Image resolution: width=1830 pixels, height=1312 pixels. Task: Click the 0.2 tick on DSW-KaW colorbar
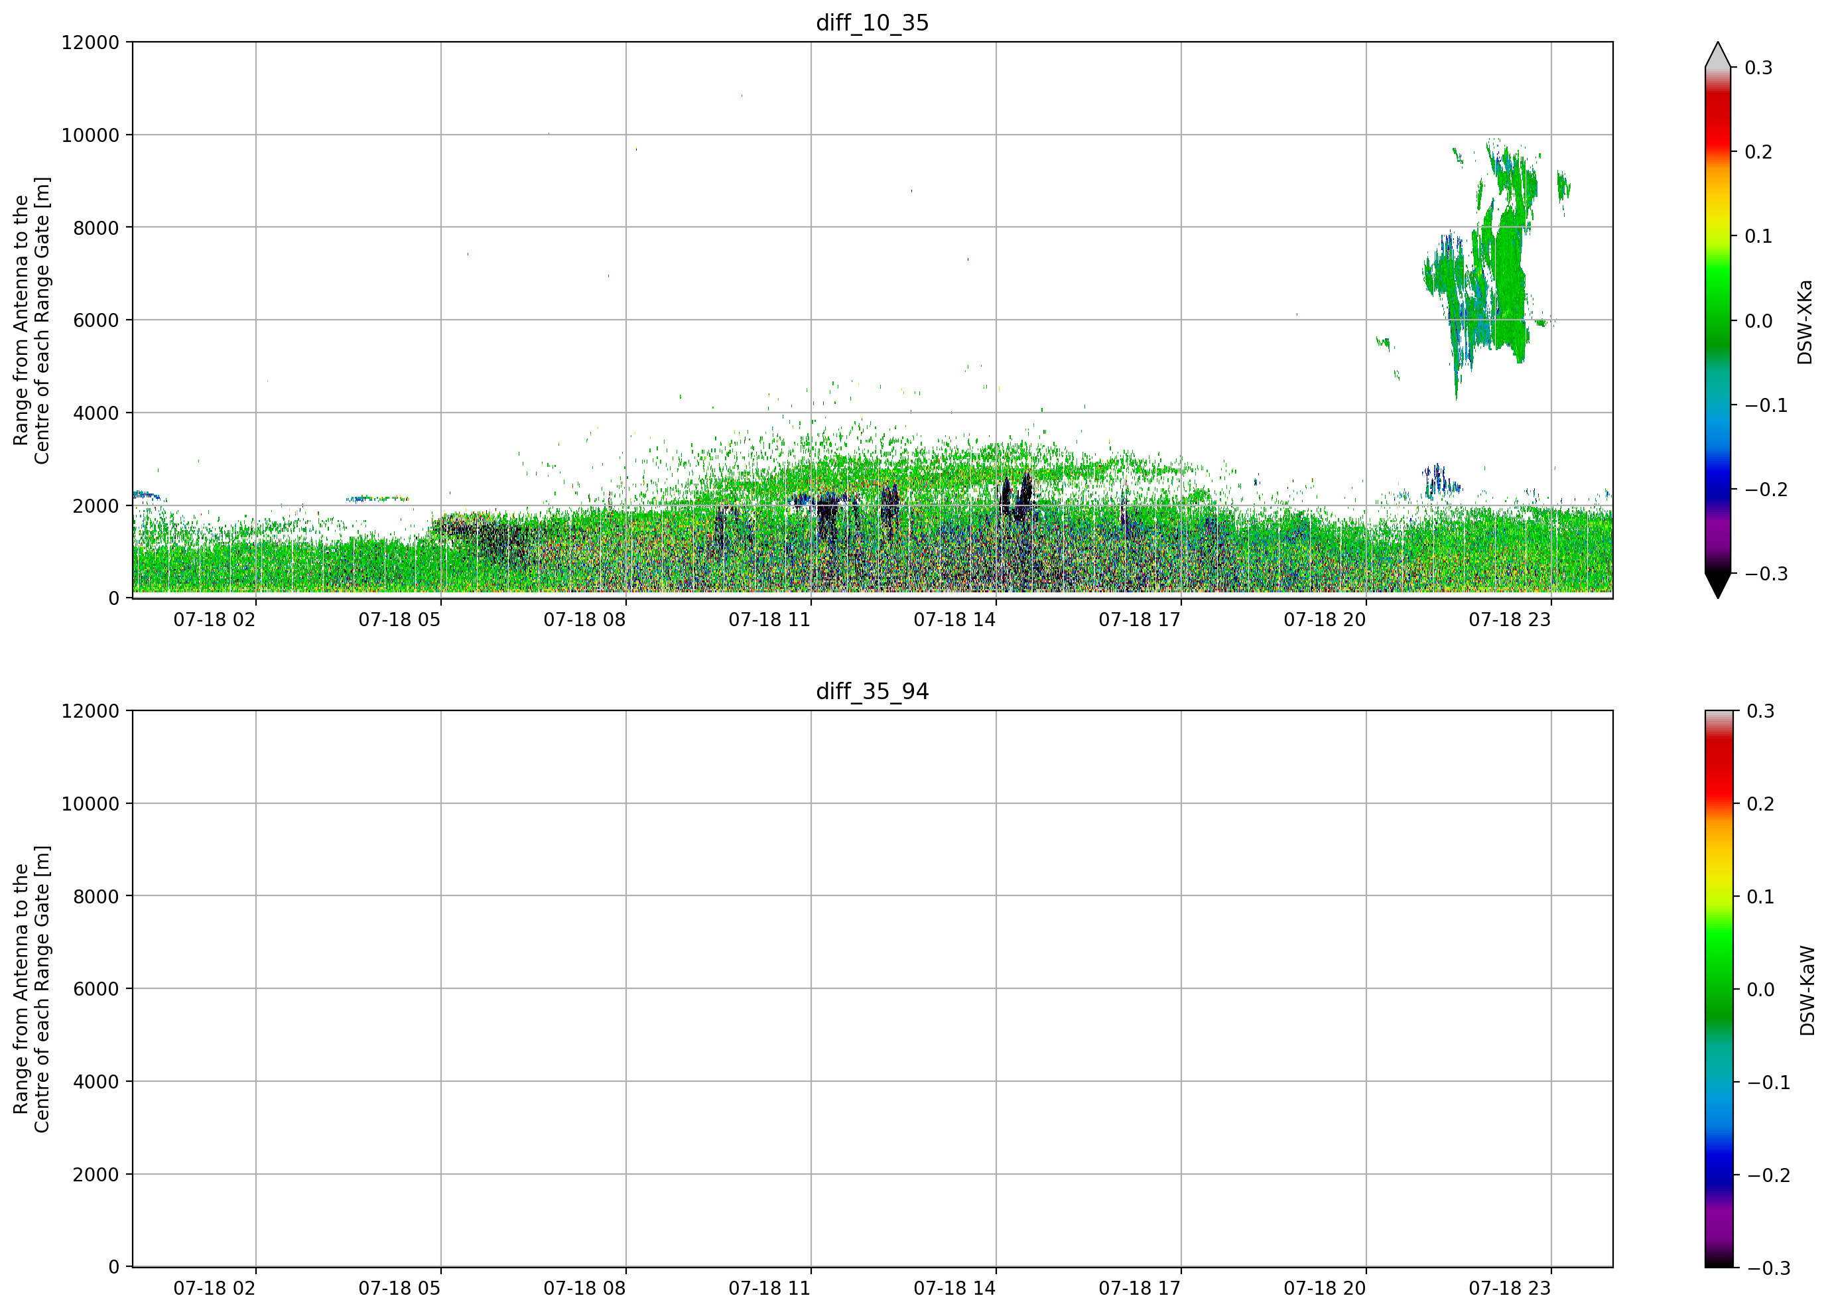point(1760,804)
